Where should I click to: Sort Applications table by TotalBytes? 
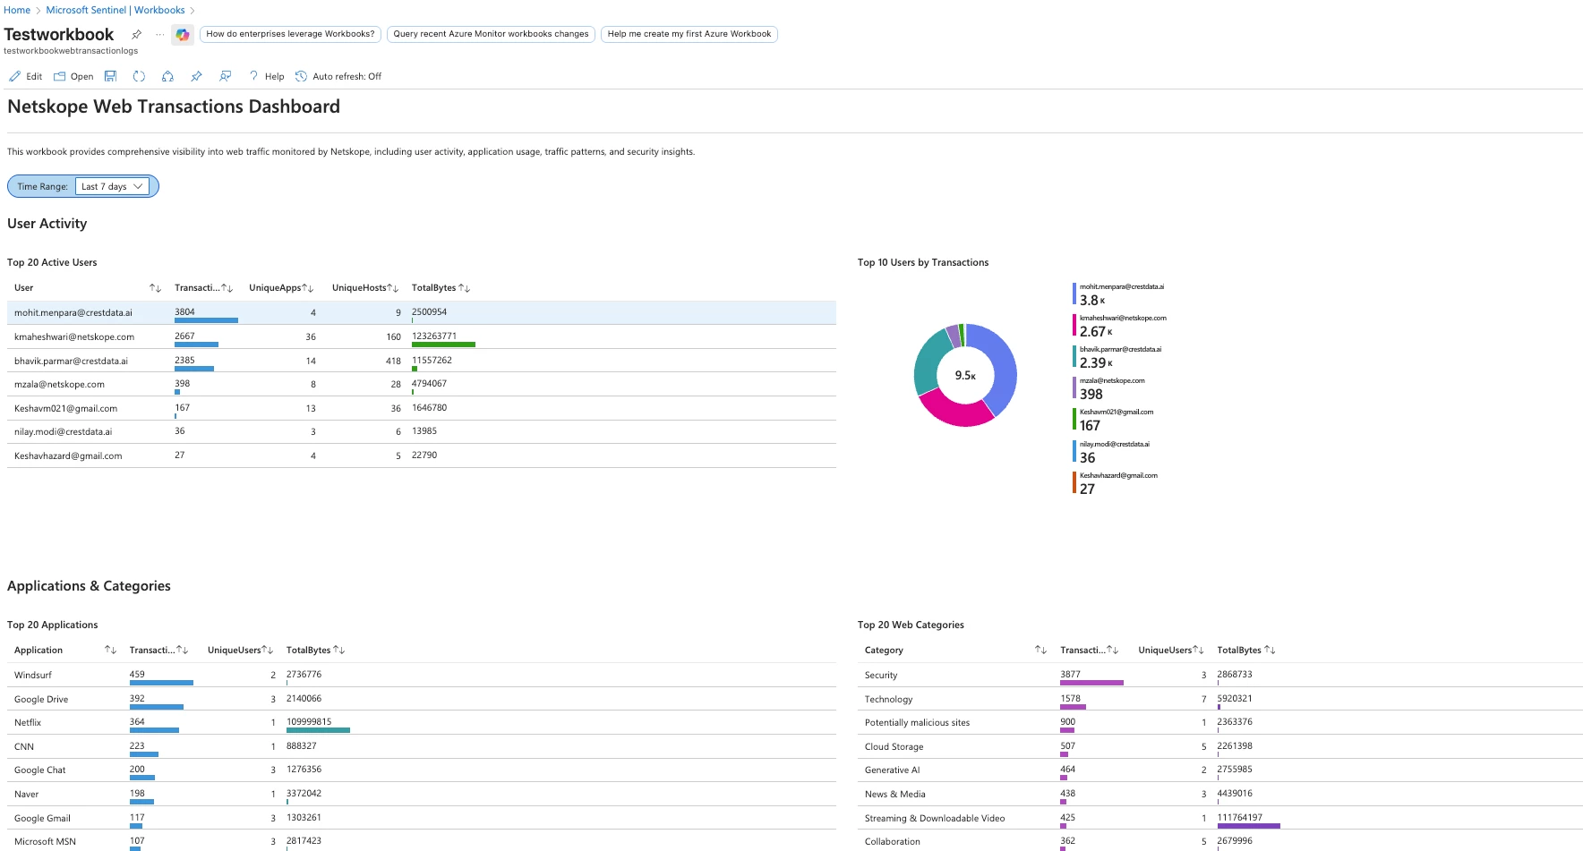[339, 651]
